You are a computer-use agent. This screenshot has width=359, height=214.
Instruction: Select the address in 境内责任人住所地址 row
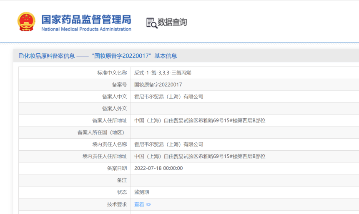[x=200, y=157]
